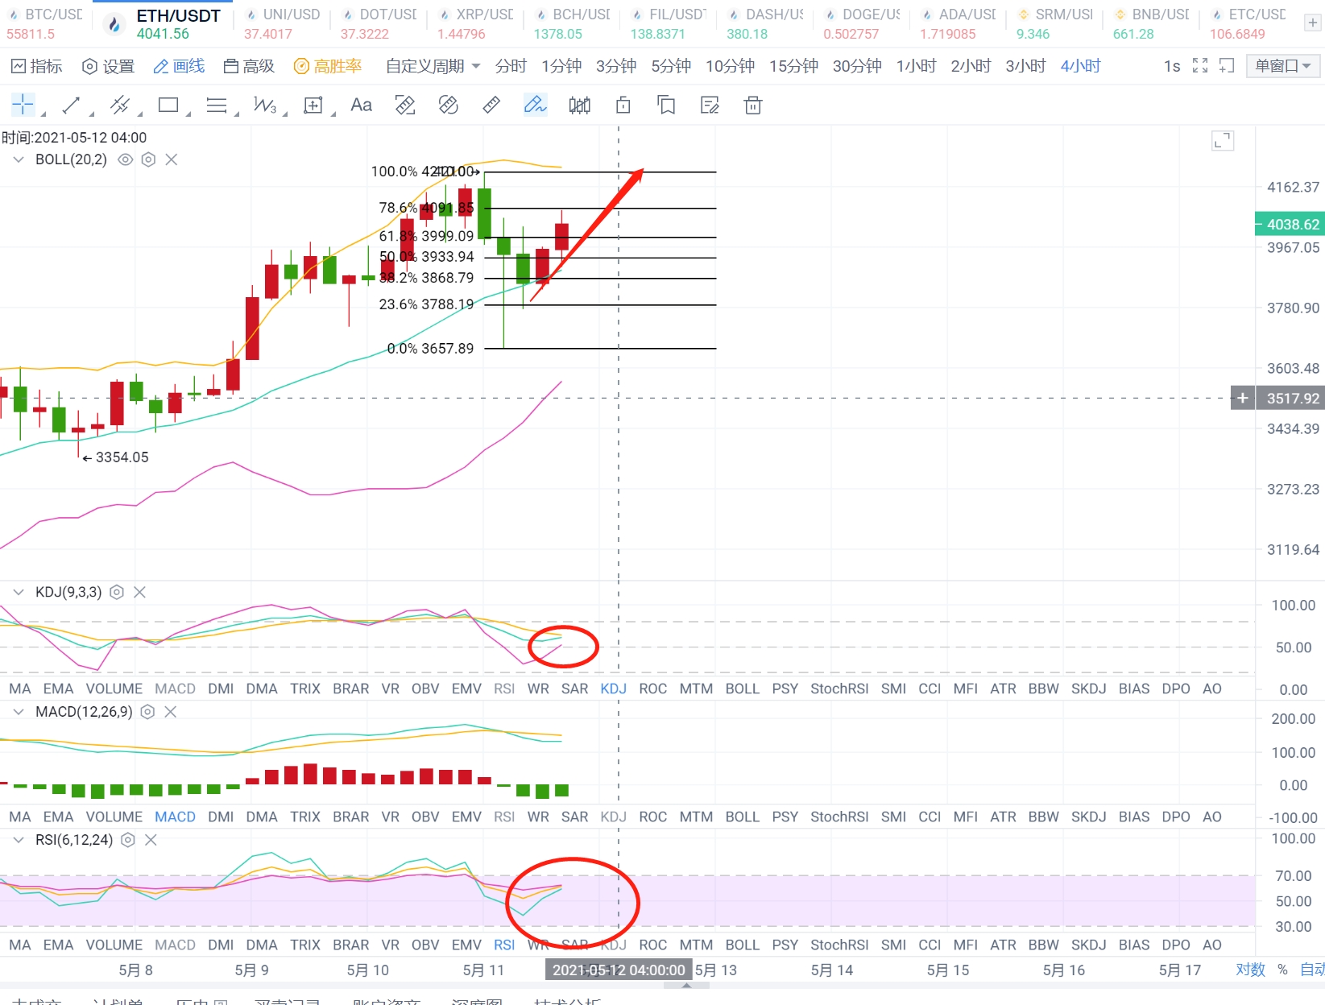Open KDJ indicator settings gear
The height and width of the screenshot is (1005, 1325).
click(117, 592)
